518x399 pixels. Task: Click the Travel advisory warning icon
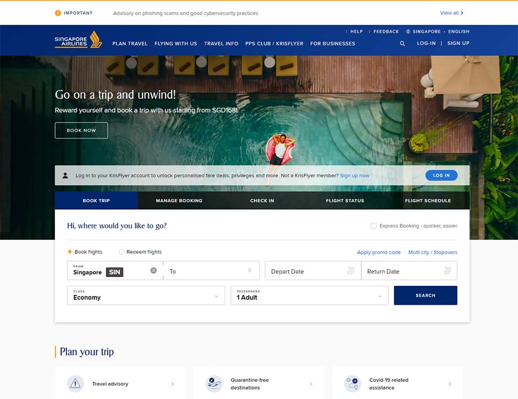76,384
